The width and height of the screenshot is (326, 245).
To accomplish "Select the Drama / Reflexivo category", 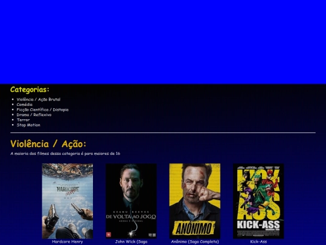I will click(34, 115).
